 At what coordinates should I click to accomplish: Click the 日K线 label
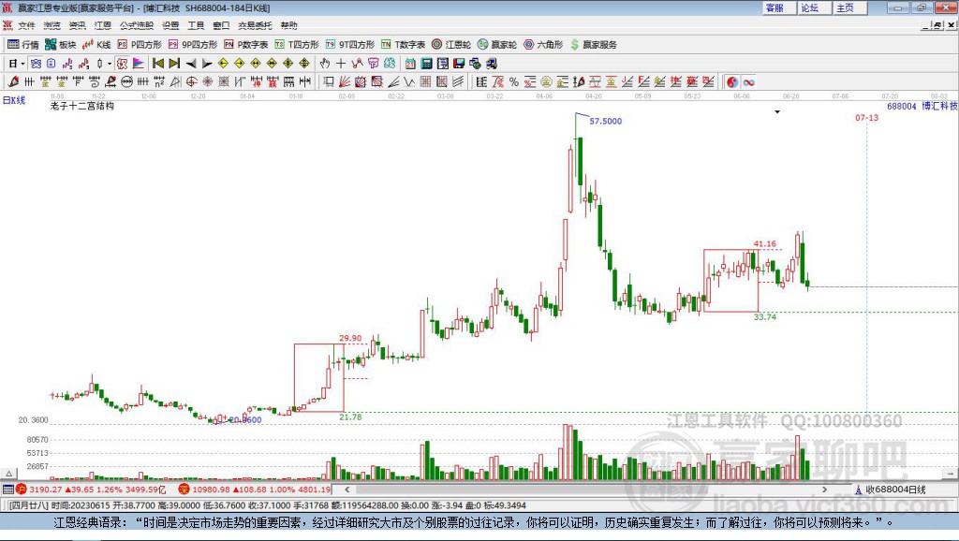(14, 100)
